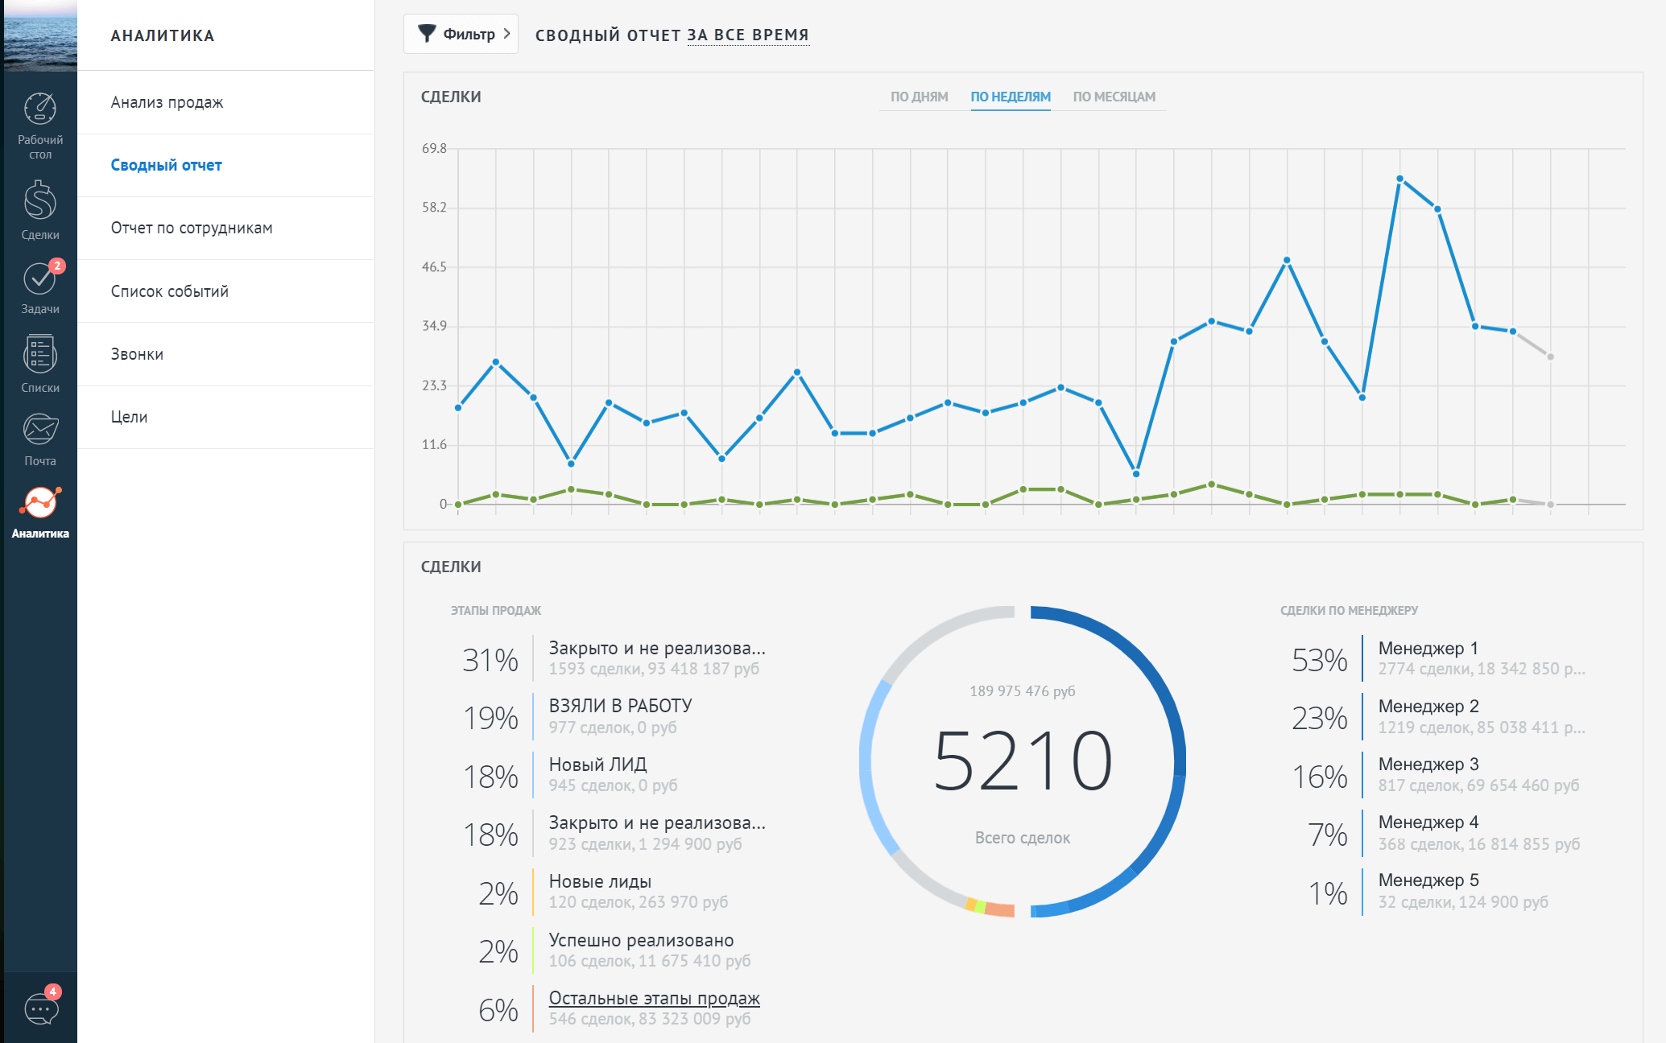This screenshot has height=1043, width=1666.
Task: Switch chart to По дням
Action: (x=919, y=97)
